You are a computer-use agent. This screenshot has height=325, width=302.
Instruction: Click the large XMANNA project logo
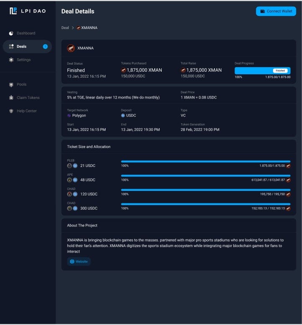[71, 48]
